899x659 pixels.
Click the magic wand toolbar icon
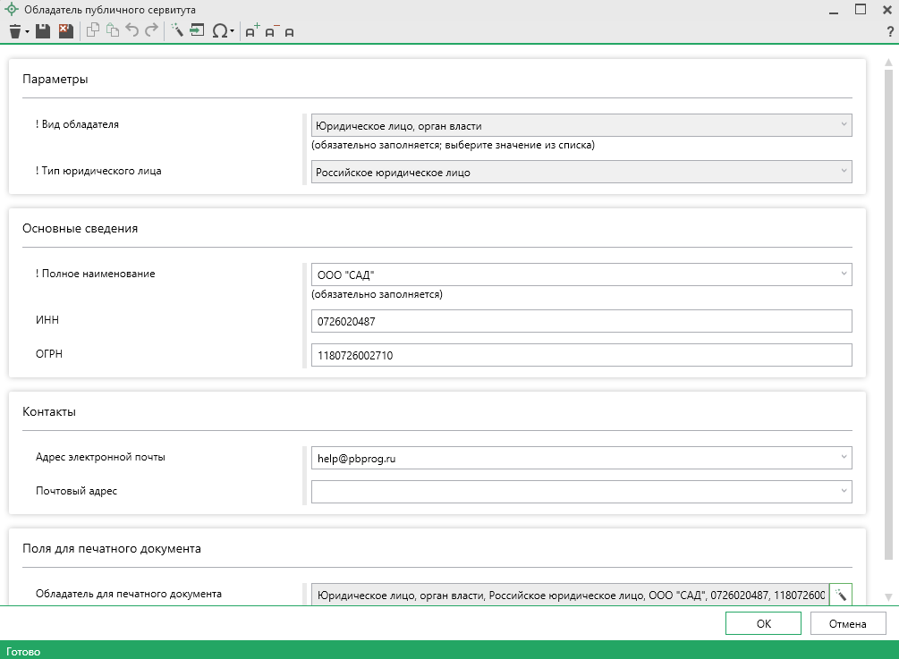(x=176, y=31)
